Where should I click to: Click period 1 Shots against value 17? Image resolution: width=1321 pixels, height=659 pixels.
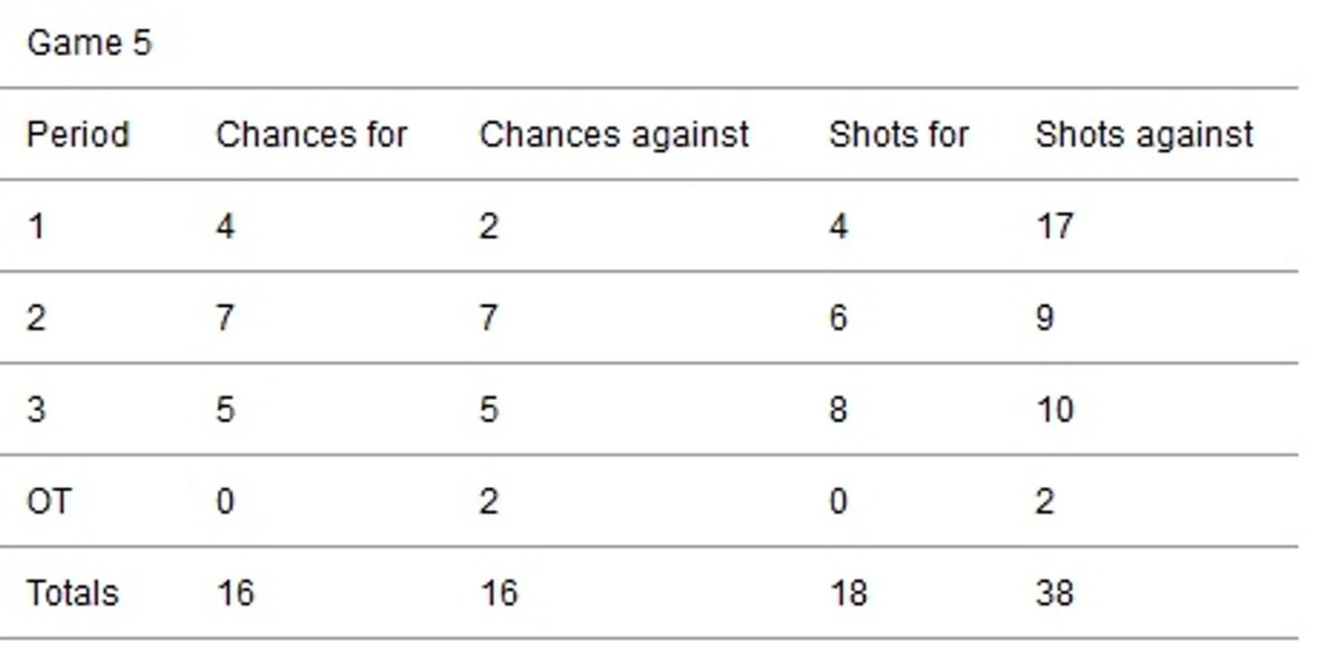(x=1054, y=226)
